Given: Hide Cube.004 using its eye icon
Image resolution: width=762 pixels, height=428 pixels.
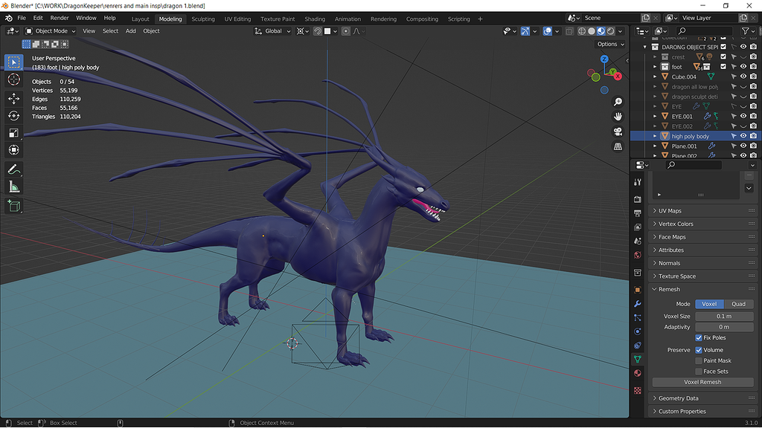Looking at the screenshot, I should point(743,77).
